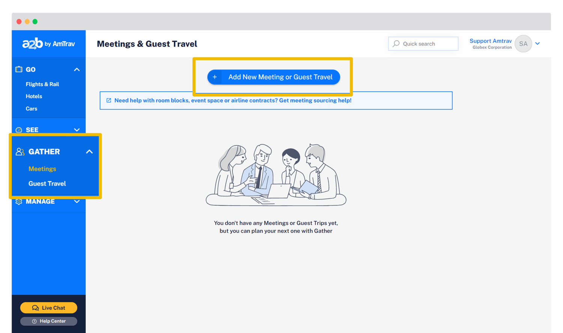Click the Support Amtrav link

pos(491,41)
